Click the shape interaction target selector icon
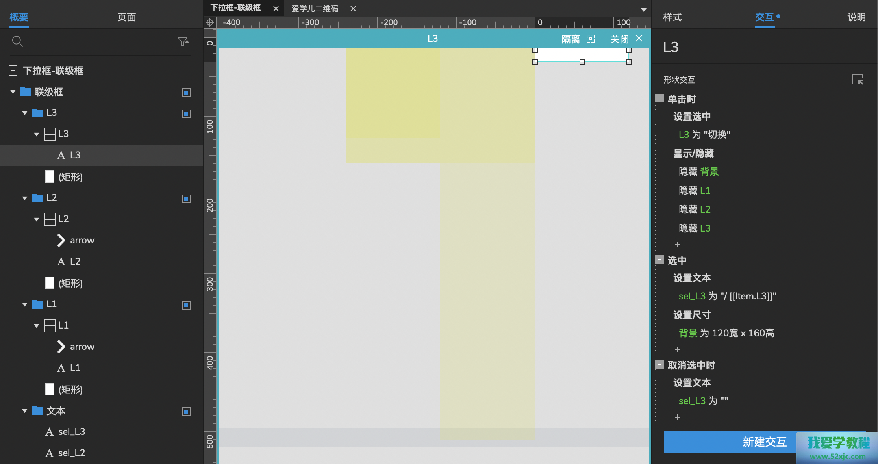This screenshot has height=464, width=878. (857, 80)
